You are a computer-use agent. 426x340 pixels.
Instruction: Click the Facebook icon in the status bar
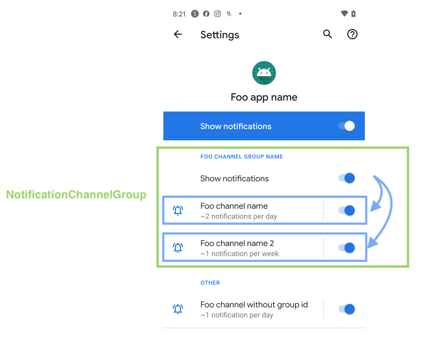click(x=206, y=14)
